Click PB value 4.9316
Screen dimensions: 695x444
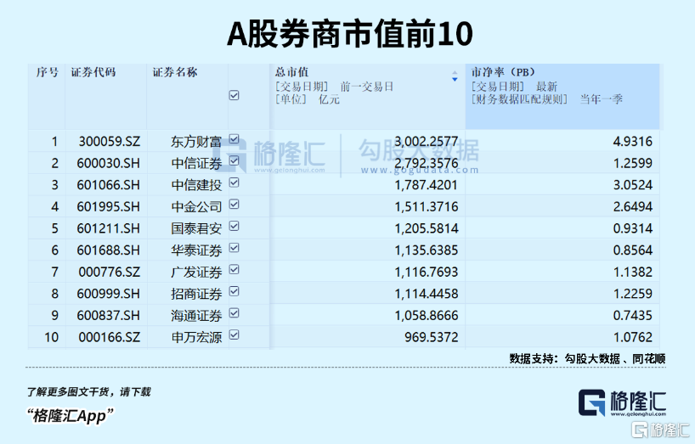tap(633, 142)
